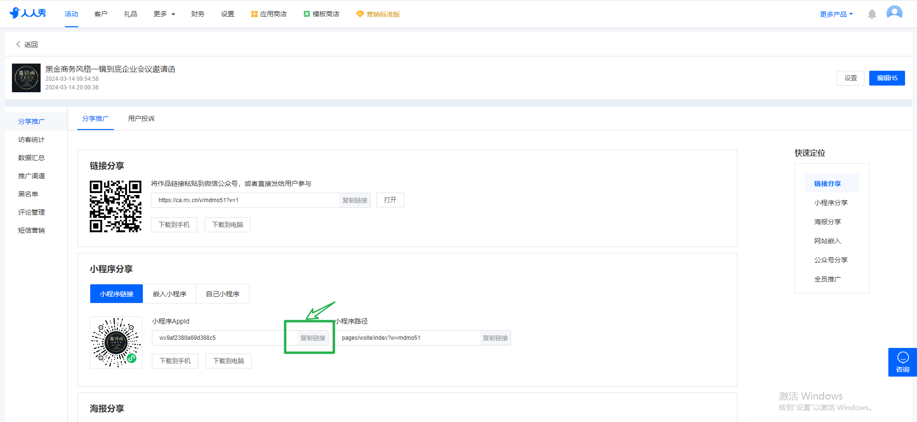The image size is (917, 422).
Task: Click 下载到手机 under 小程序分享
Action: [175, 361]
